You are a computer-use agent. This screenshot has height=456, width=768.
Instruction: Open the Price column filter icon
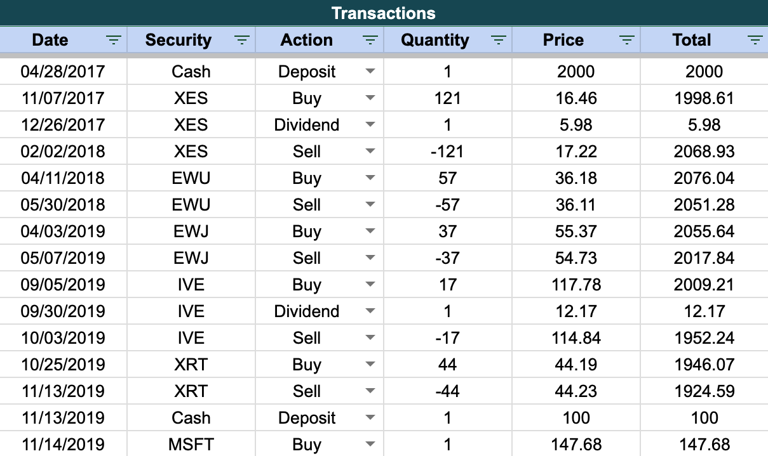point(627,41)
